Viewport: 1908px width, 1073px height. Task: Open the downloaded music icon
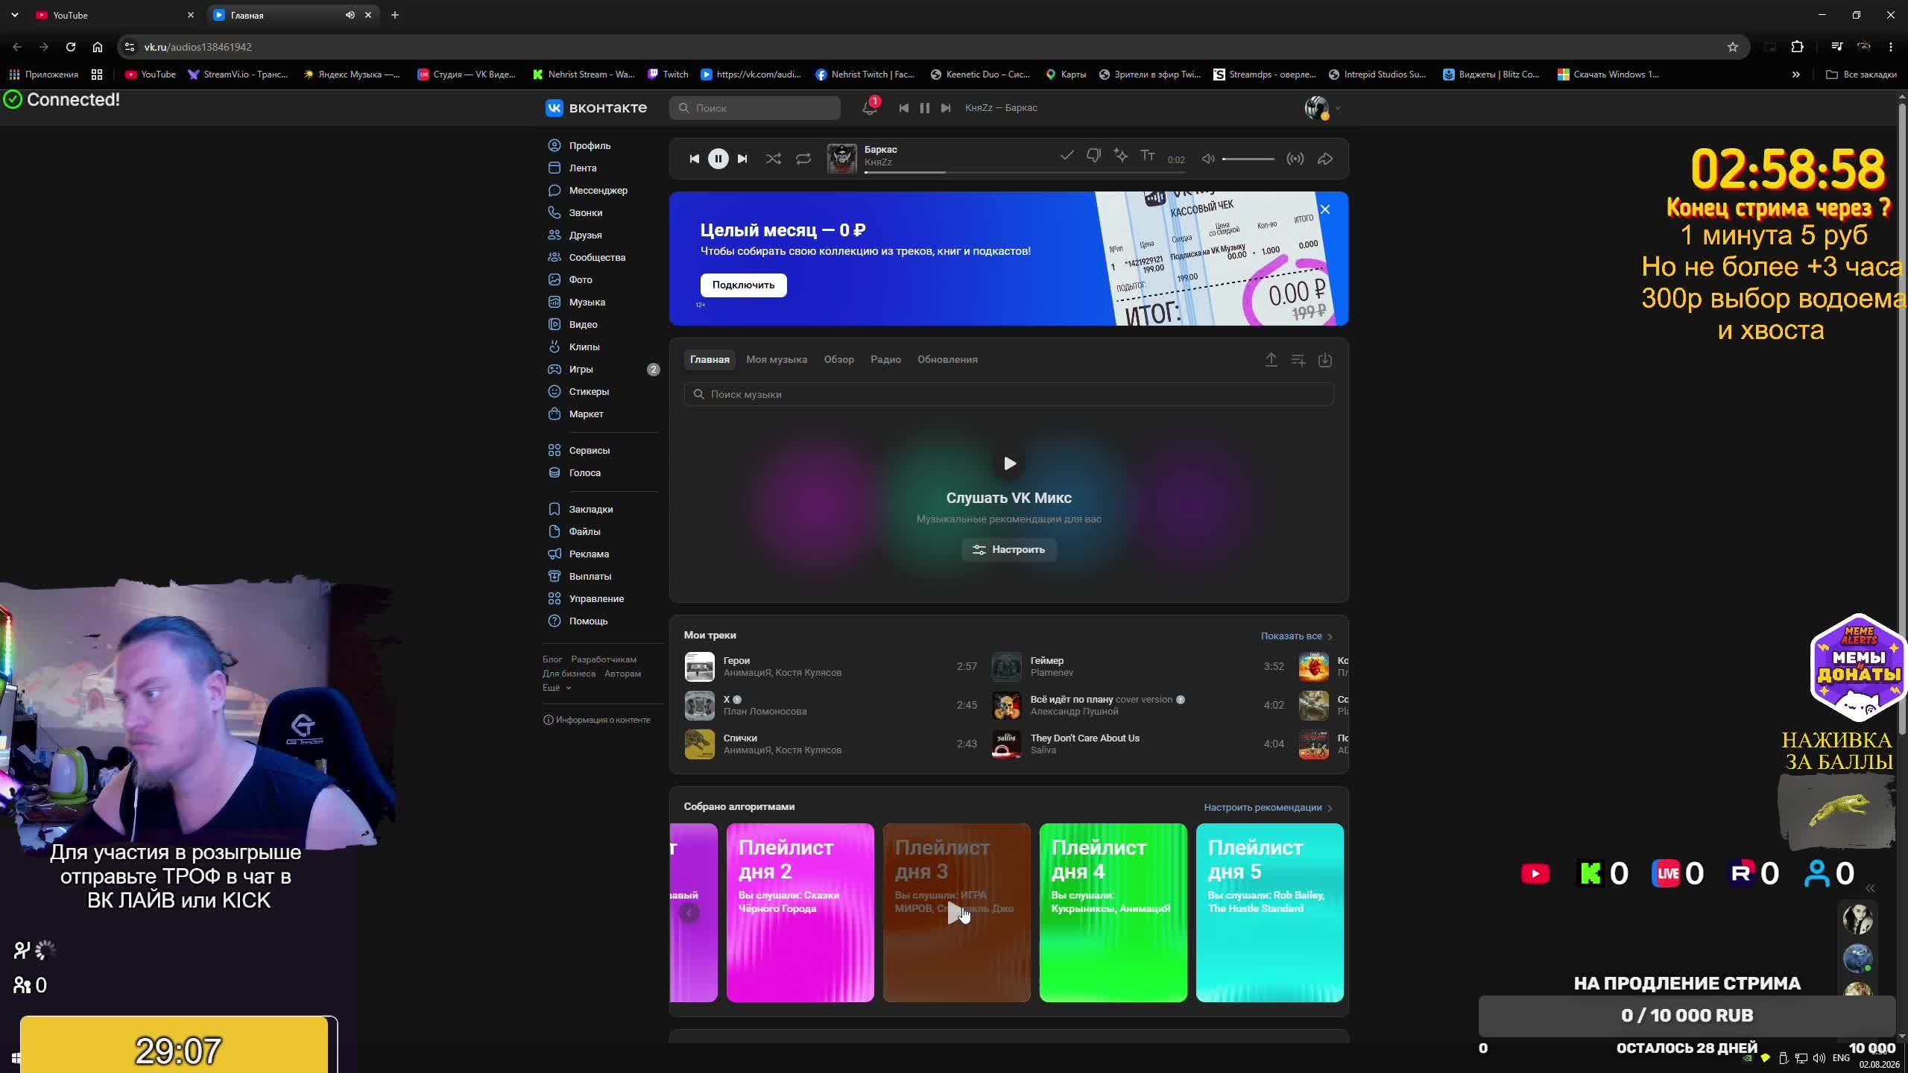click(x=1325, y=360)
